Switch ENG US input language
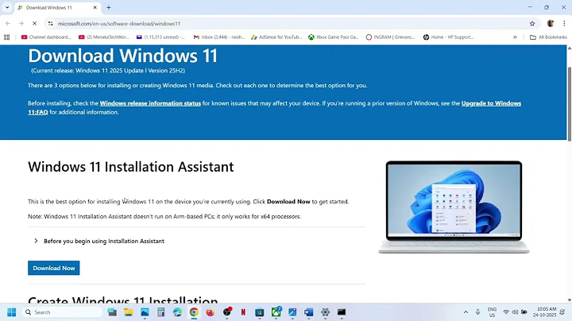 click(x=492, y=312)
